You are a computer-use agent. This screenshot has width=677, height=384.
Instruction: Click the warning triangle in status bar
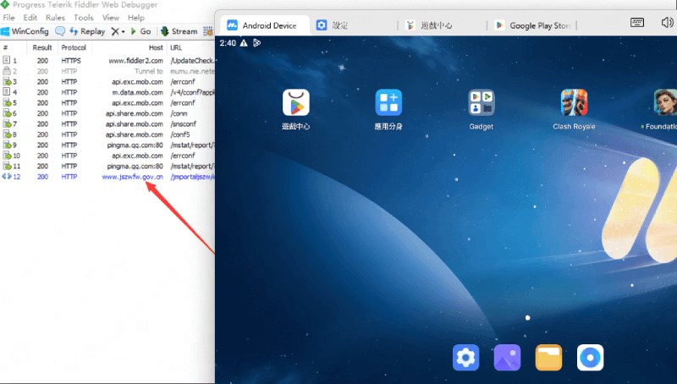coord(244,43)
